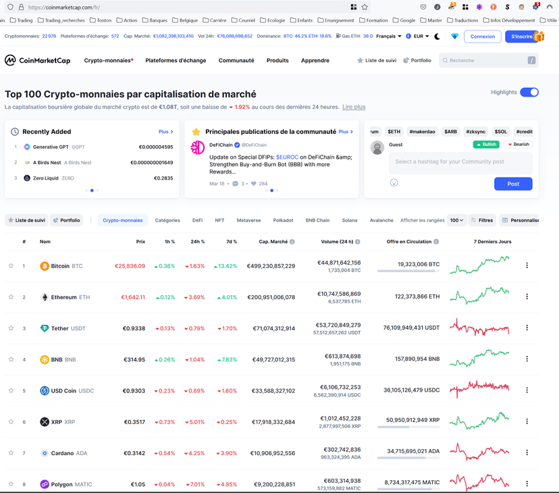
Task: Expand Recently Added via Plus link
Action: coord(166,132)
